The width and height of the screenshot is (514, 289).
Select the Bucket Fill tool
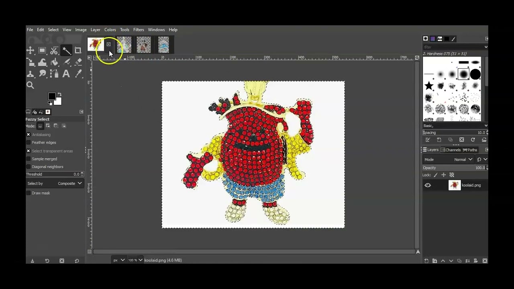click(54, 62)
